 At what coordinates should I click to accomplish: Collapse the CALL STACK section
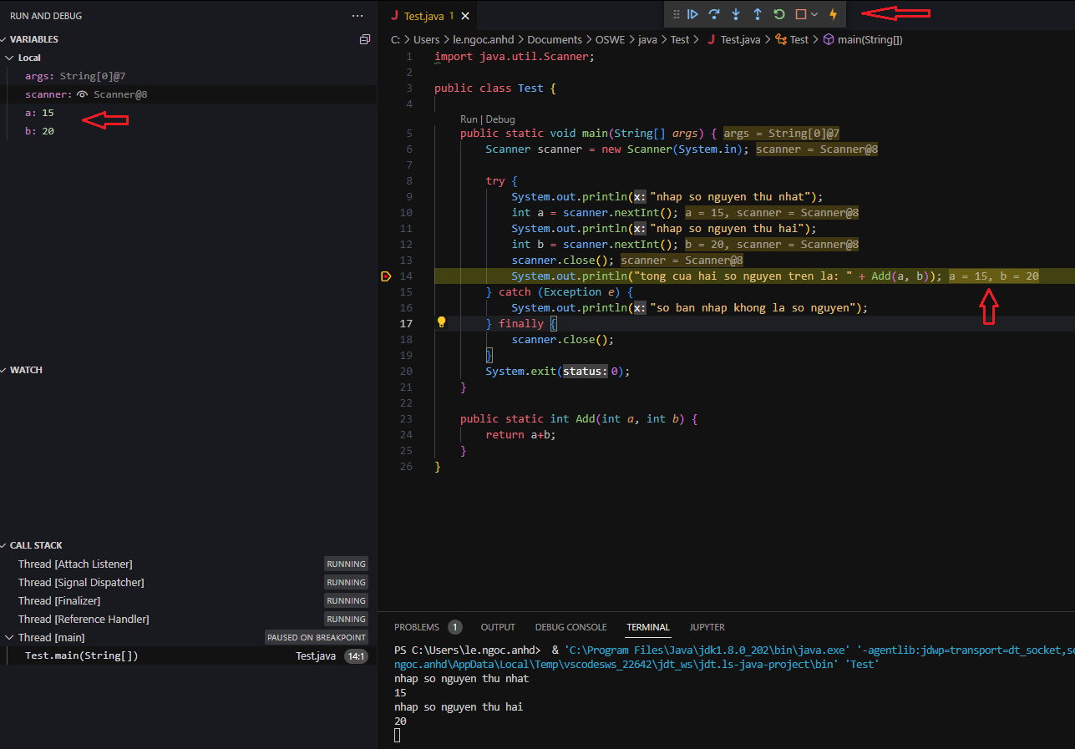pos(35,545)
